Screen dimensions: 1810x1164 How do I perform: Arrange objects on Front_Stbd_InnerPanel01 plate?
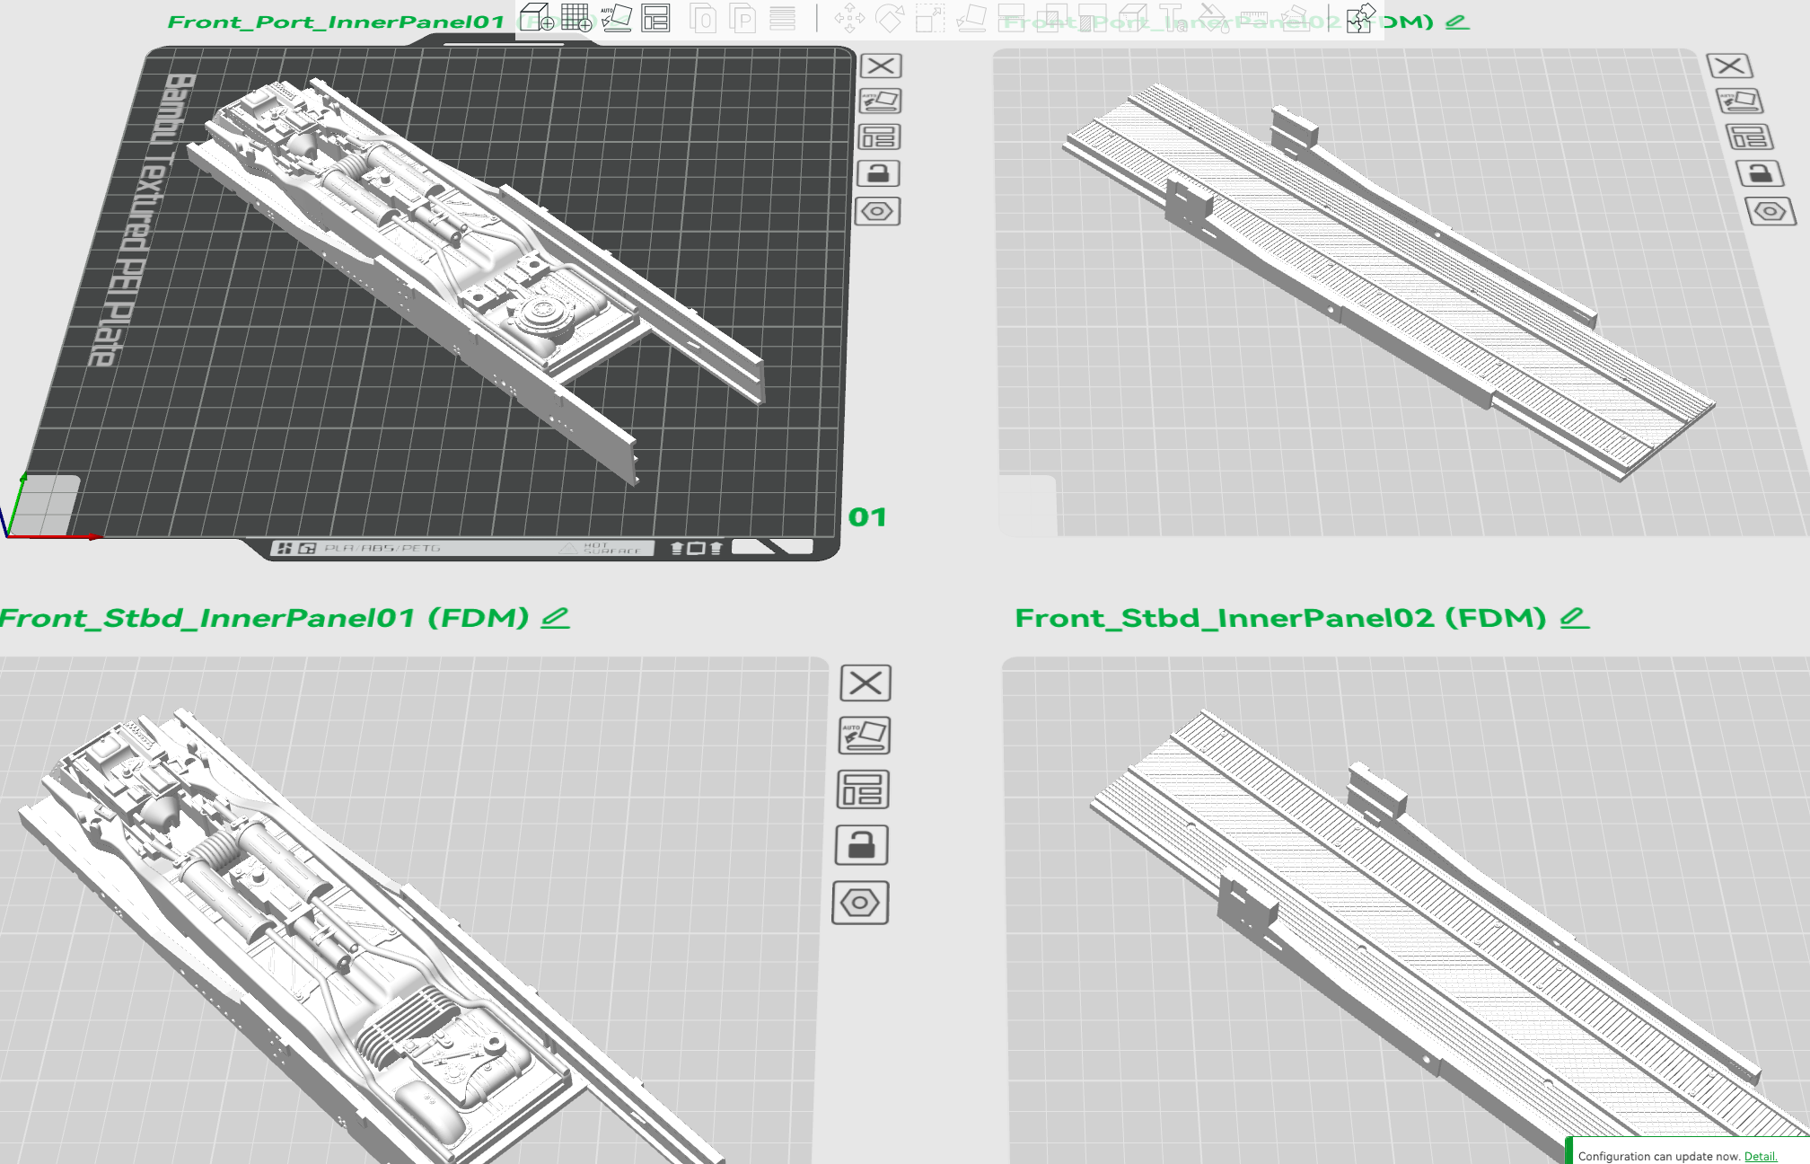863,789
